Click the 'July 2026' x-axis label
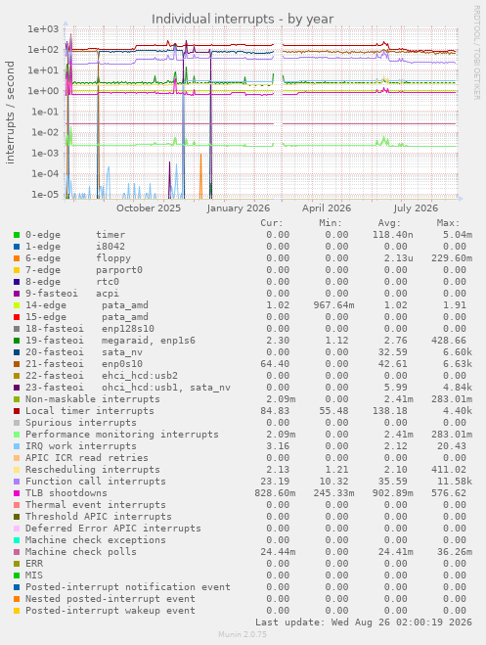Screen dimensions: 486x645 click(x=416, y=208)
